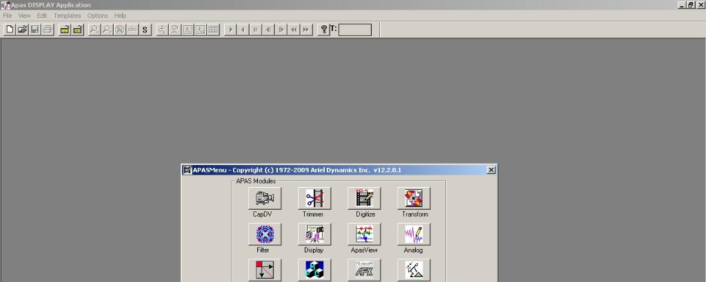The image size is (706, 282).
Task: Click the fast-forward double-arrow button
Action: (x=306, y=30)
